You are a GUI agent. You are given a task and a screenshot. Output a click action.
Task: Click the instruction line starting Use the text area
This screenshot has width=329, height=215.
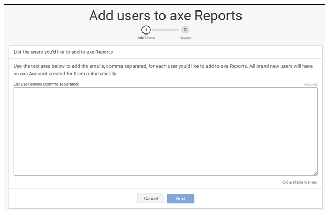click(x=157, y=66)
